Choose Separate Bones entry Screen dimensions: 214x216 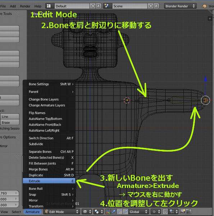49,152
